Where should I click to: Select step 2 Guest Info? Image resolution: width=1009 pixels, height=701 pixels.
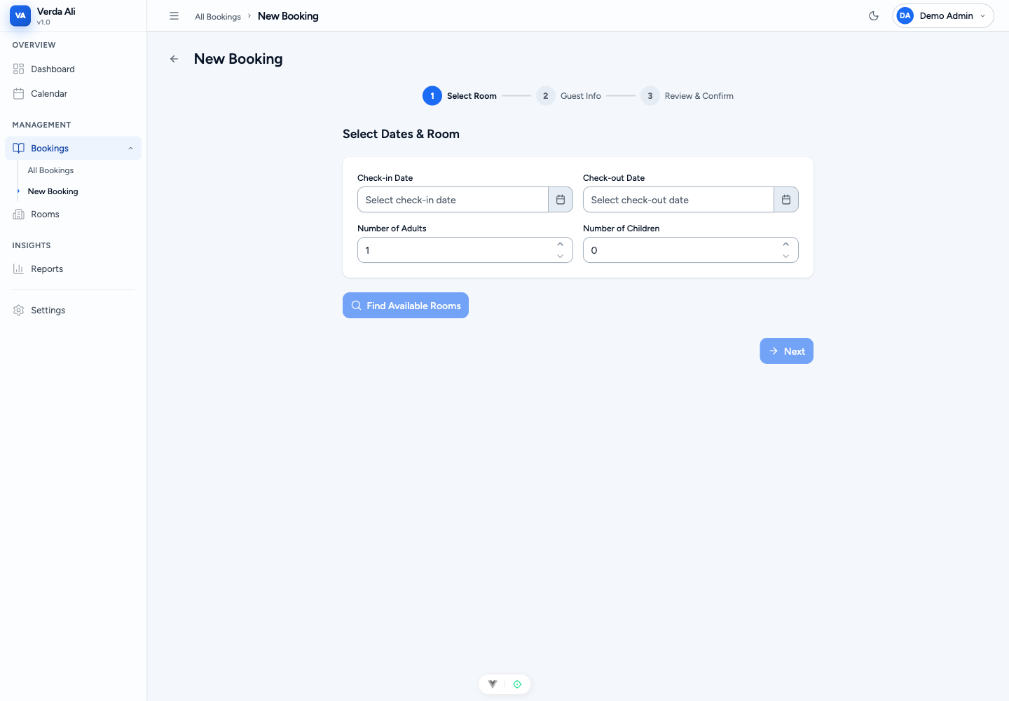(x=568, y=96)
